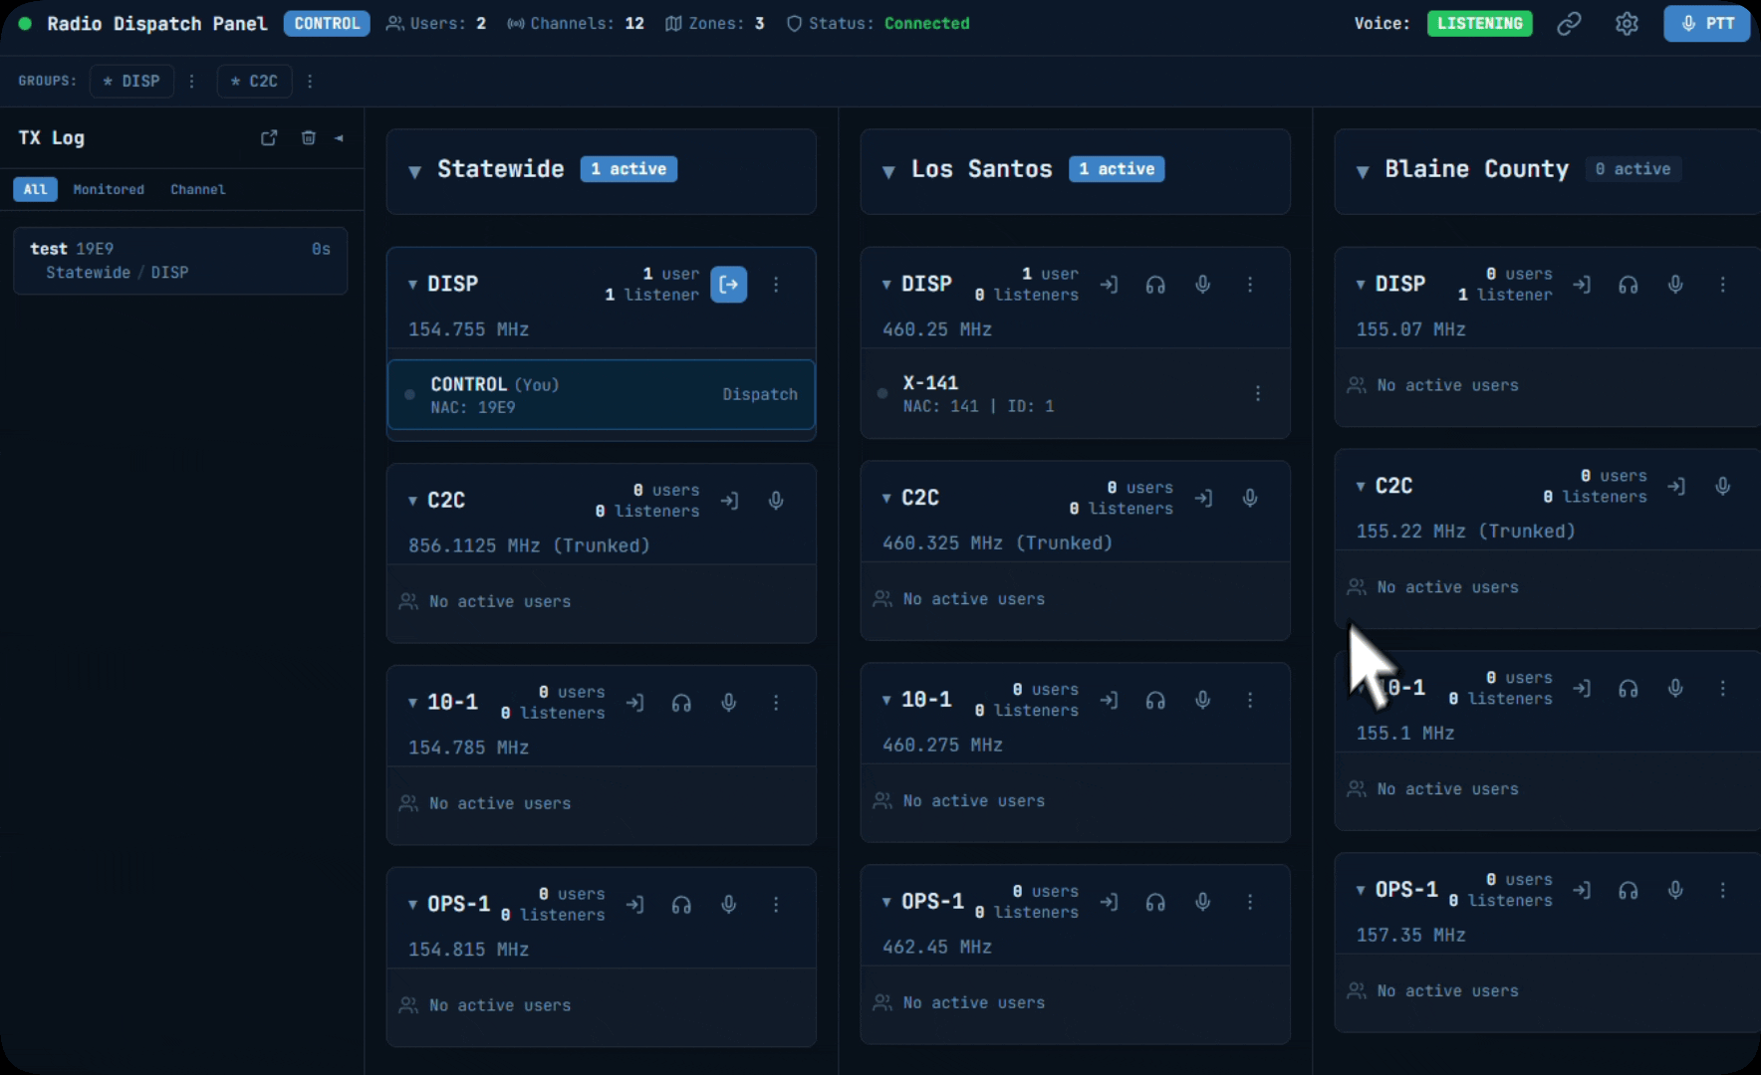Toggle transmit mic on Statewide OPS-1
1761x1075 pixels.
(x=729, y=905)
